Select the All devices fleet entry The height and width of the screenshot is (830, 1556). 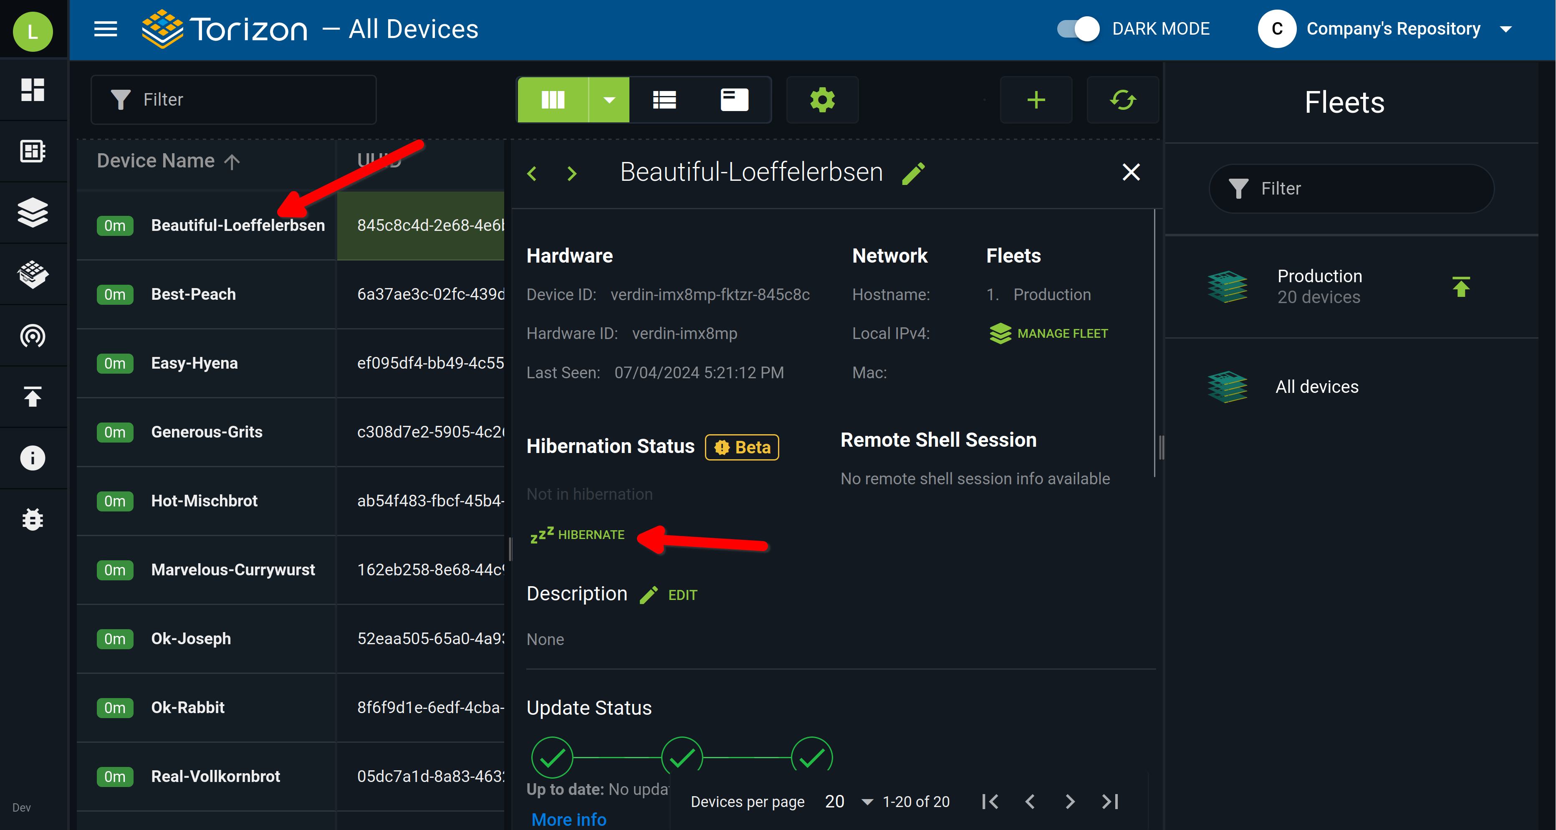coord(1351,387)
